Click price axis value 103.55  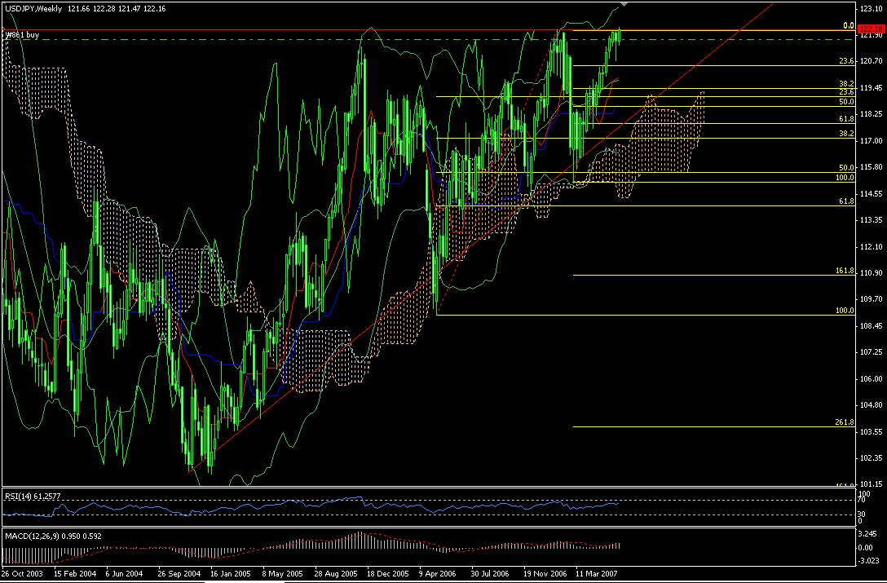click(870, 431)
